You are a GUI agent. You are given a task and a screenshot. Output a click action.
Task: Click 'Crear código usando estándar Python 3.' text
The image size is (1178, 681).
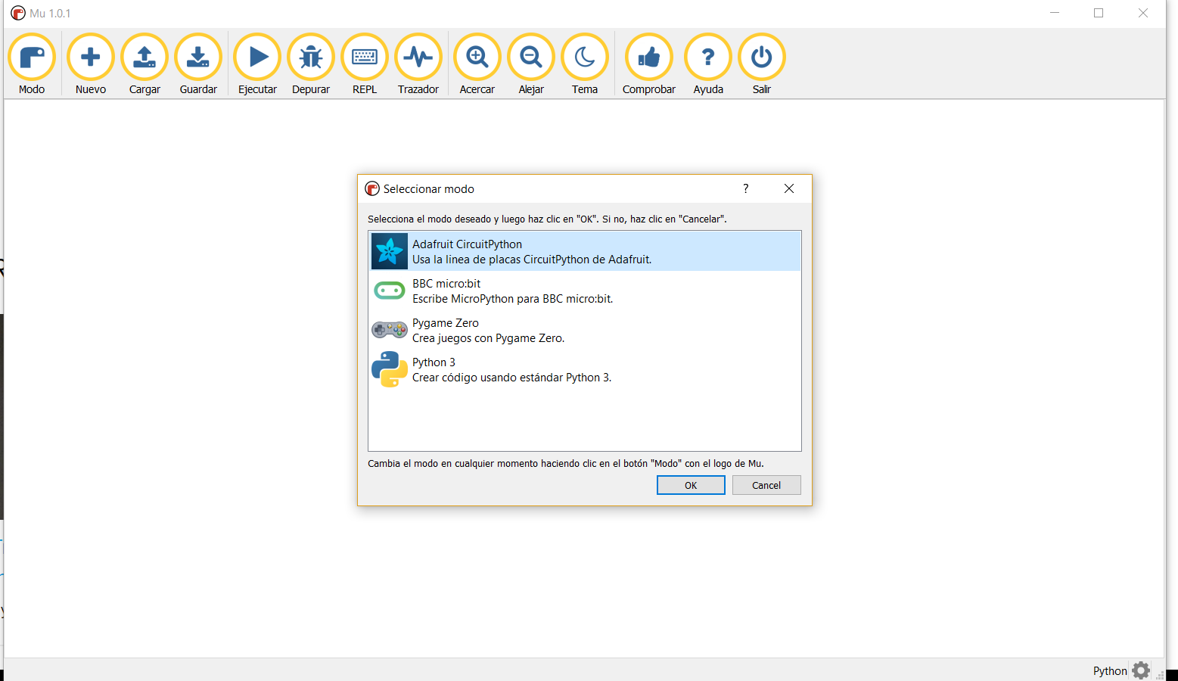(512, 378)
